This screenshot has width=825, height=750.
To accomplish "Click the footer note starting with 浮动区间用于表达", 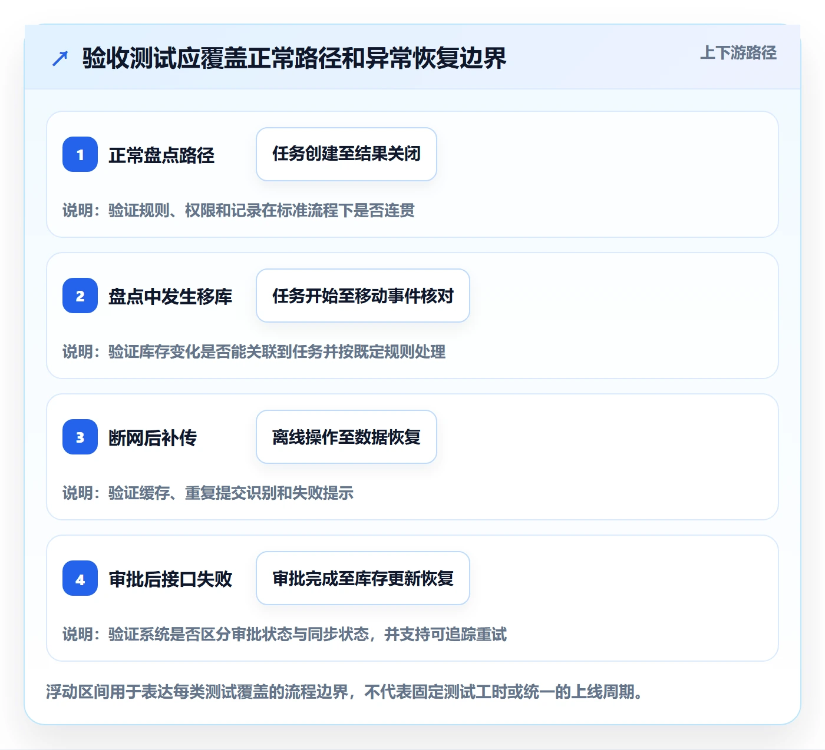I will pos(344,692).
